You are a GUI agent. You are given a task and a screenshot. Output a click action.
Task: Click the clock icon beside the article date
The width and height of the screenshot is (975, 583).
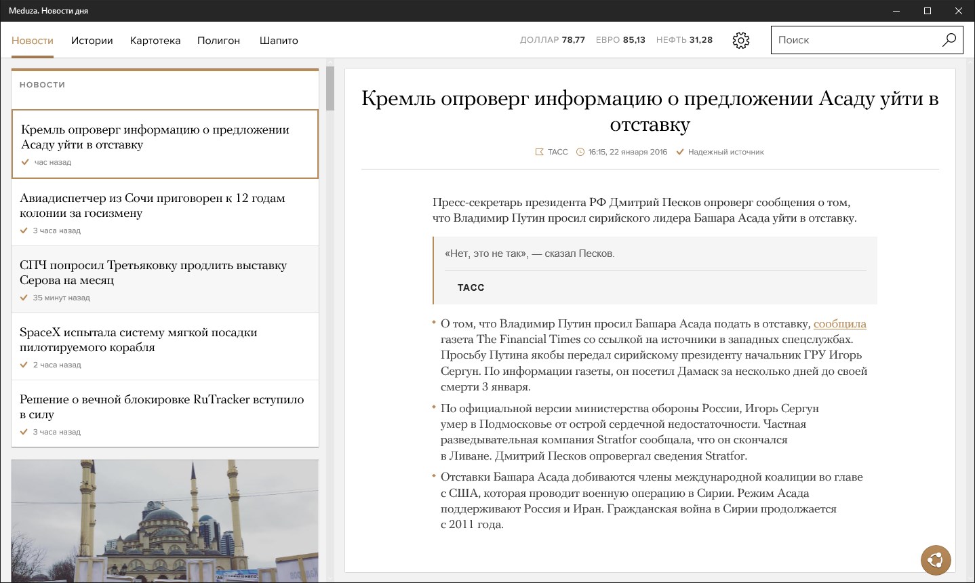pyautogui.click(x=580, y=152)
